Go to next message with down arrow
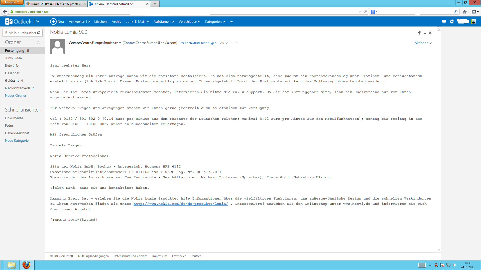481x270 pixels. [x=425, y=33]
